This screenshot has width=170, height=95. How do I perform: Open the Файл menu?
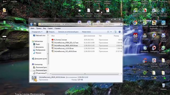coord(32,28)
